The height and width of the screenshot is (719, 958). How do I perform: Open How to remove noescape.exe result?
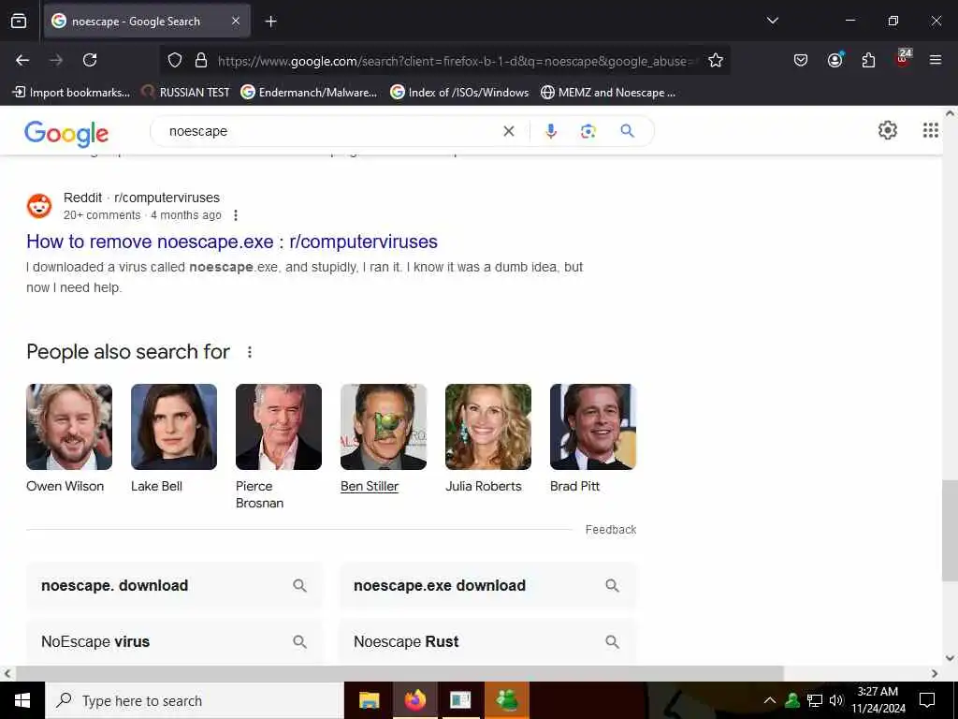tap(232, 242)
